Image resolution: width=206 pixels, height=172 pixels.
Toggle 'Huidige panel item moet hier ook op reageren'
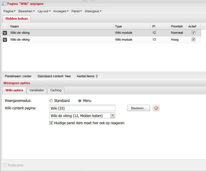click(51, 123)
